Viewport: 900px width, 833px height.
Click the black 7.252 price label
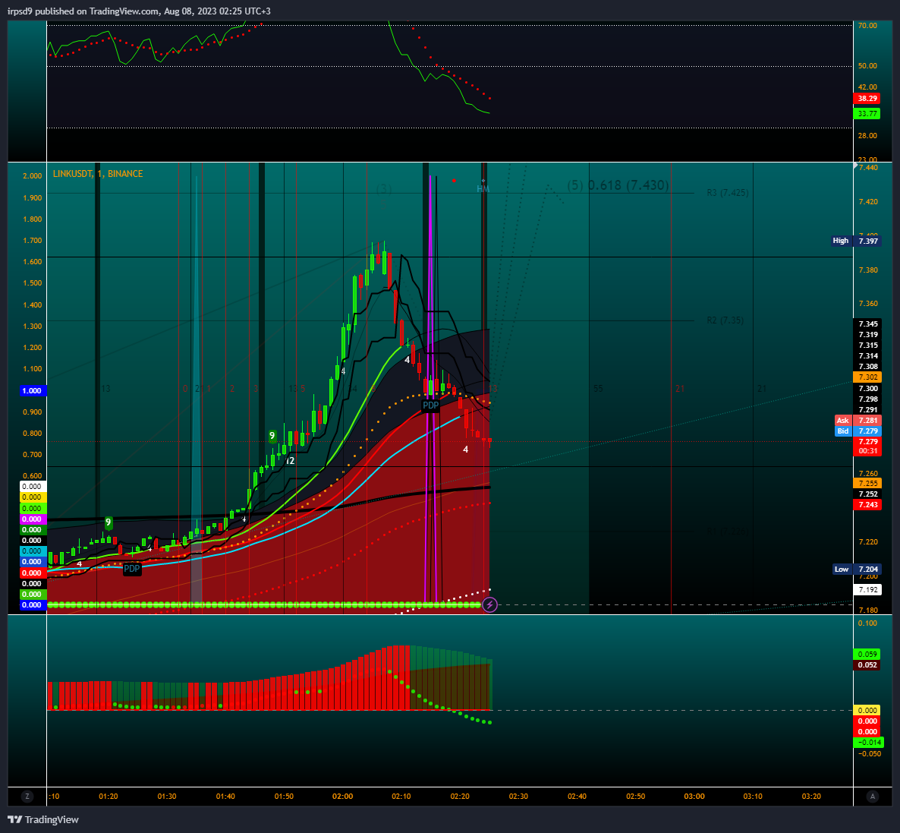click(x=867, y=494)
